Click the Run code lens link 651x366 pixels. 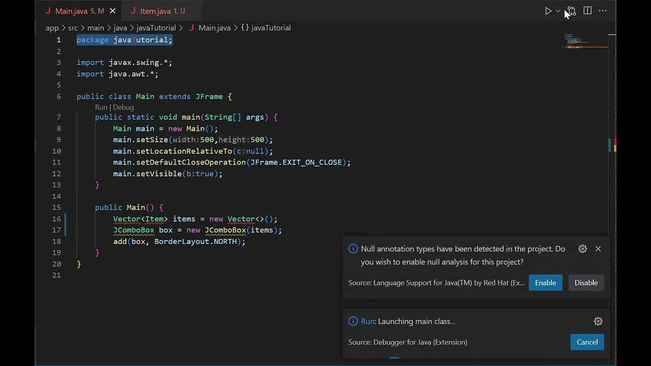click(x=101, y=107)
